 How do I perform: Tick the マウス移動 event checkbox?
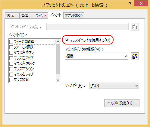pyautogui.click(x=11, y=80)
